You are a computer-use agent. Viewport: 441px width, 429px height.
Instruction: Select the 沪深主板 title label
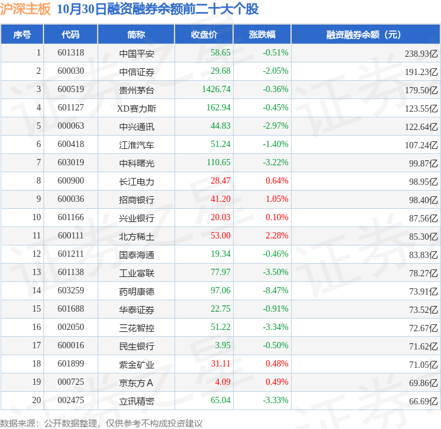pyautogui.click(x=25, y=9)
